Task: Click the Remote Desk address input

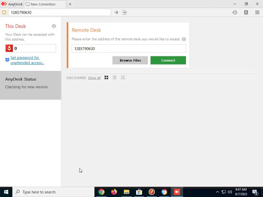Action: 129,48
